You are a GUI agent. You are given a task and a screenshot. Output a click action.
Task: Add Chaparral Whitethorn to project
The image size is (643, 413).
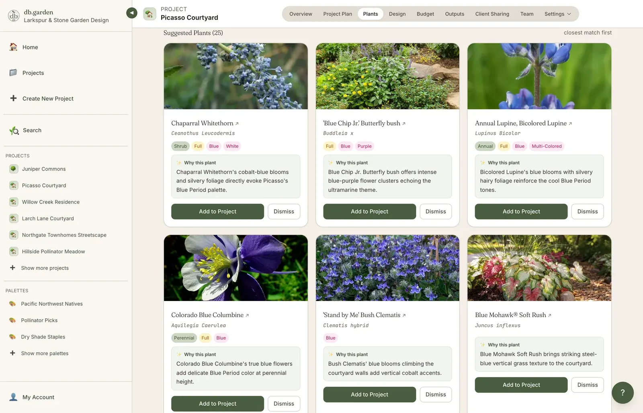(x=217, y=212)
